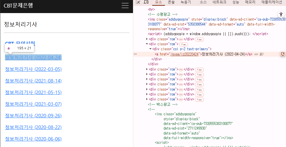
Task: Expand the last row div above 박스광고 comment
Action: coord(147,99)
